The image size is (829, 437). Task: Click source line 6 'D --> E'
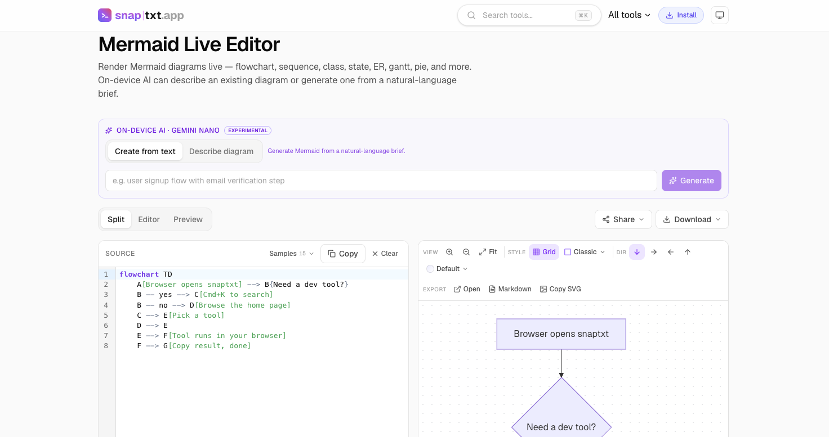(152, 325)
